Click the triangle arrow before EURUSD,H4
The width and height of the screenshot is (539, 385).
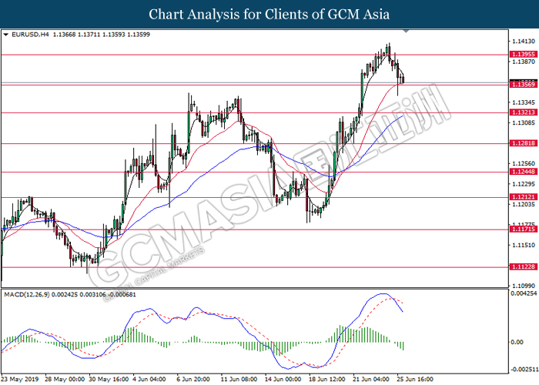click(7, 35)
